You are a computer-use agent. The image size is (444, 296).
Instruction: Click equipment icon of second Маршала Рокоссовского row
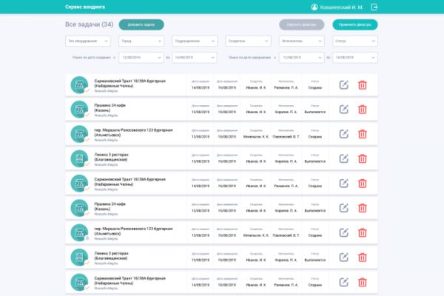pyautogui.click(x=79, y=232)
